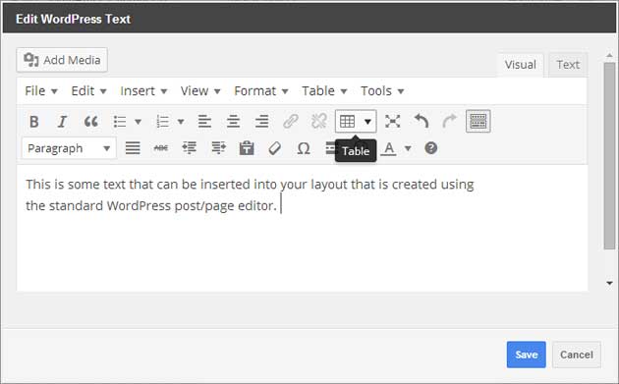Image resolution: width=619 pixels, height=384 pixels.
Task: Open keyboard shortcuts help icon
Action: coord(430,148)
